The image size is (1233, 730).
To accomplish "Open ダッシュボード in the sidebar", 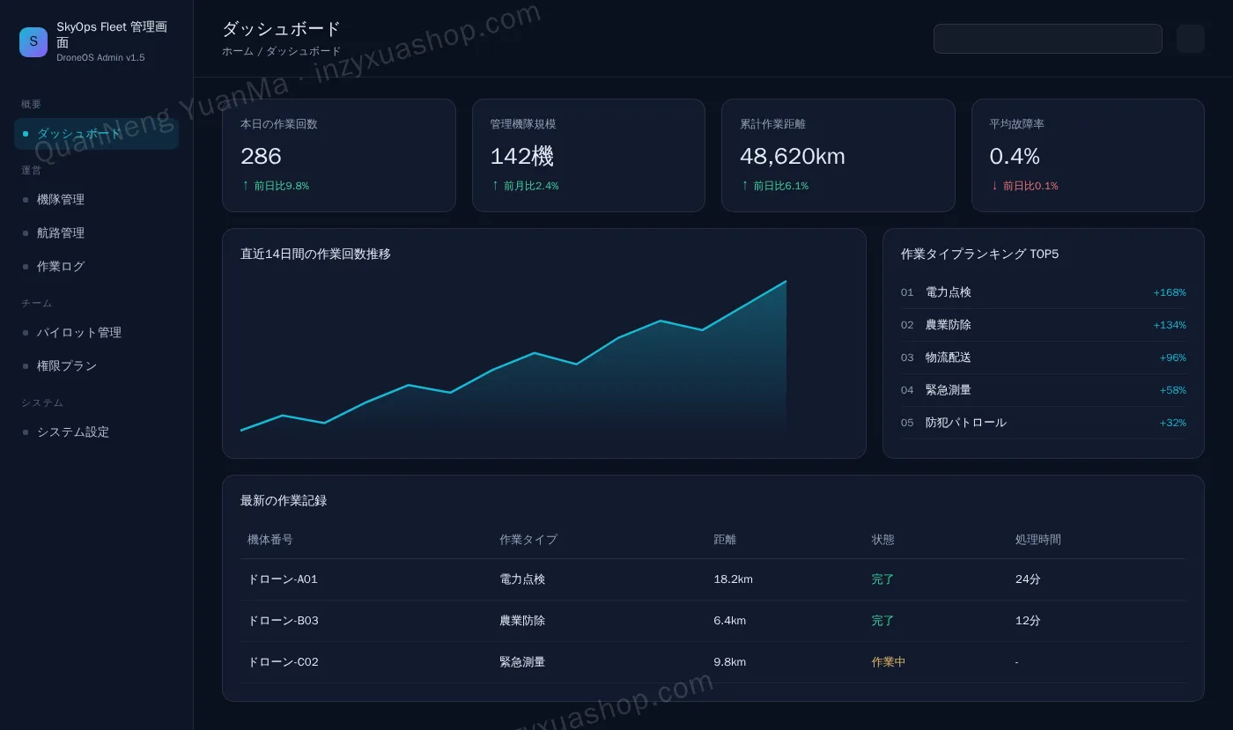I will click(x=97, y=134).
